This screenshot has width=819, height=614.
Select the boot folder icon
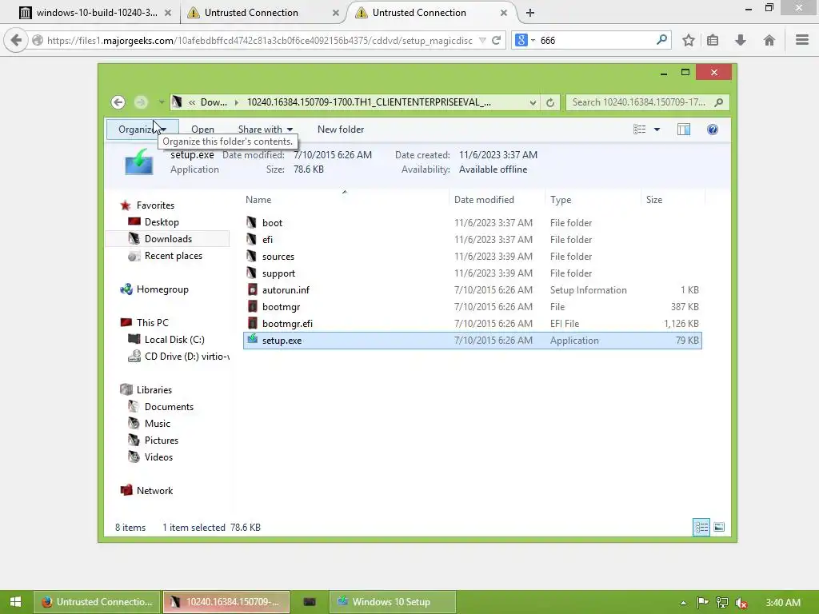252,222
